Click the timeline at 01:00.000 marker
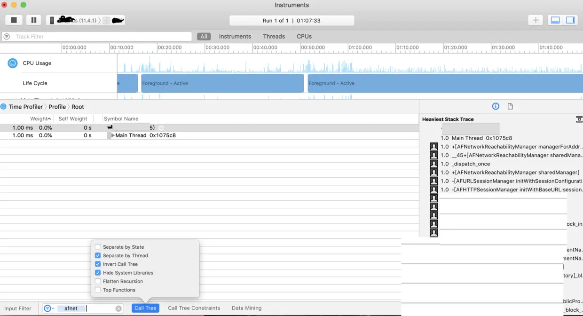Screen dimensions: 583x316 pyautogui.click(x=360, y=47)
